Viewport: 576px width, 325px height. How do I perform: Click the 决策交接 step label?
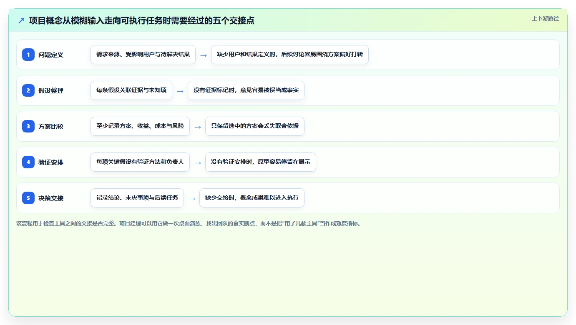[51, 198]
